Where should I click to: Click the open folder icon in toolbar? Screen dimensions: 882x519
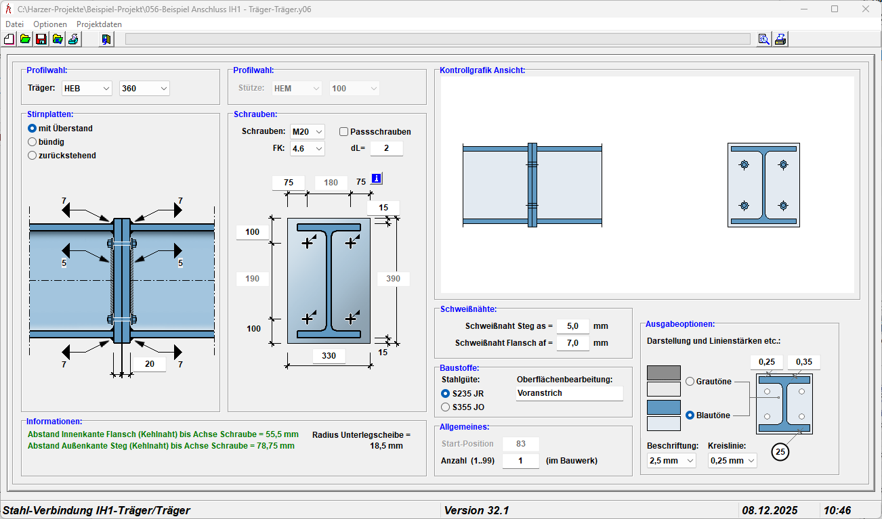click(25, 39)
